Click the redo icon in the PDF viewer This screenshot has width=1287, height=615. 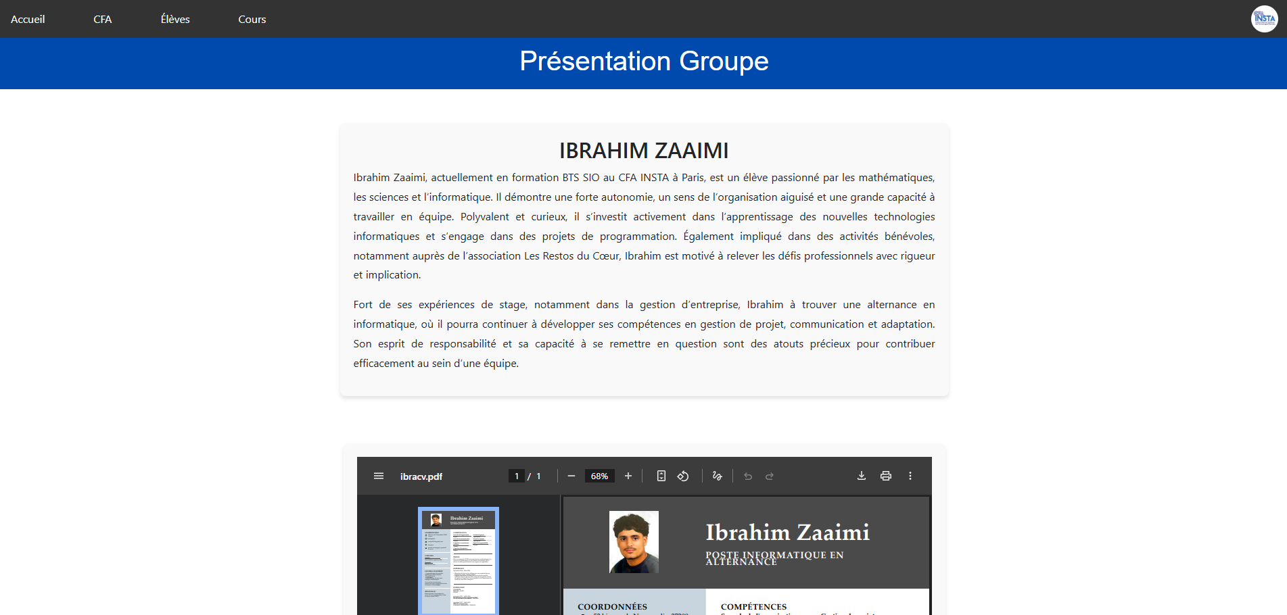tap(770, 476)
